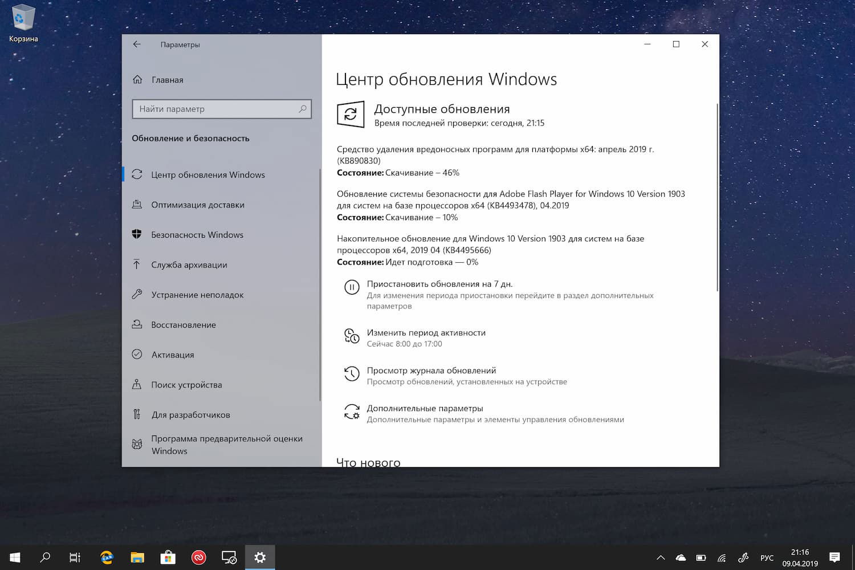Open Дополнительные параметры for updates
This screenshot has height=570, width=855.
pos(424,408)
